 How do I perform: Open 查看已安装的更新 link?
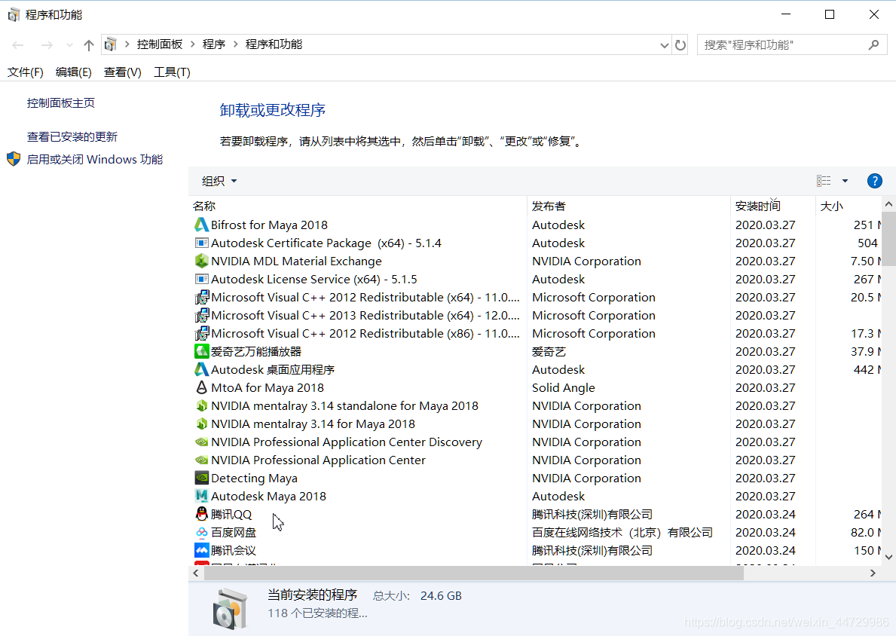[72, 137]
